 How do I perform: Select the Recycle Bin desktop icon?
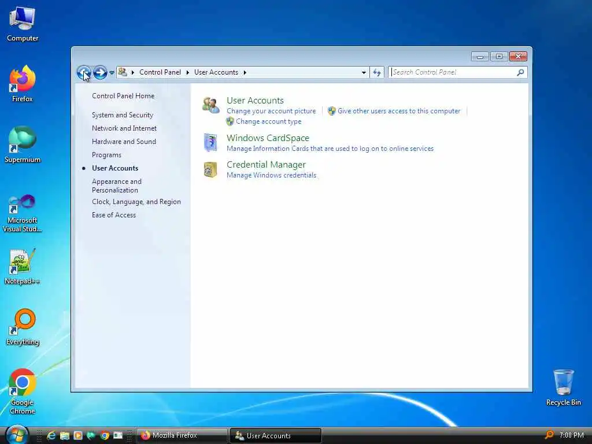563,388
